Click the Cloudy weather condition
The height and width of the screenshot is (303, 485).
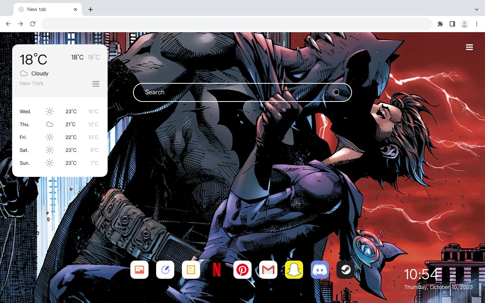click(x=40, y=73)
